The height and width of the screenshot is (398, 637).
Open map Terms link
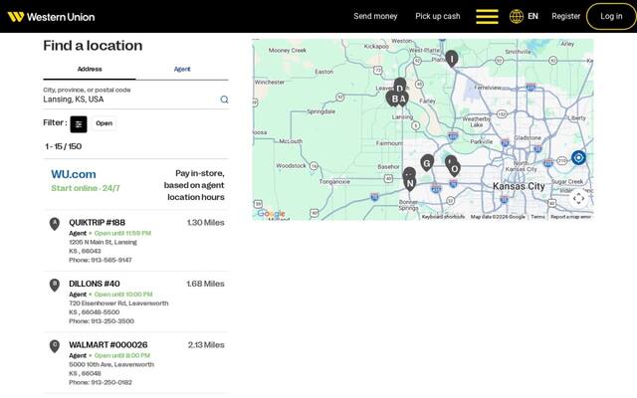(x=537, y=217)
